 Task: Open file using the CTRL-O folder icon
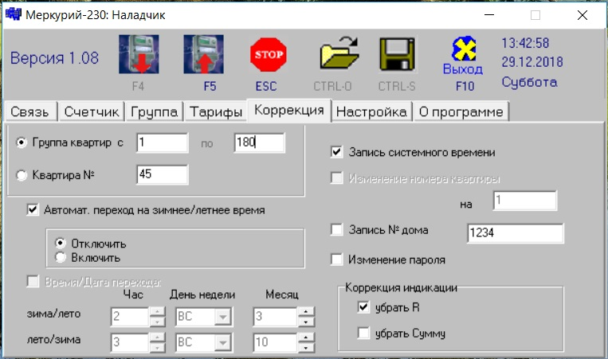(x=339, y=54)
